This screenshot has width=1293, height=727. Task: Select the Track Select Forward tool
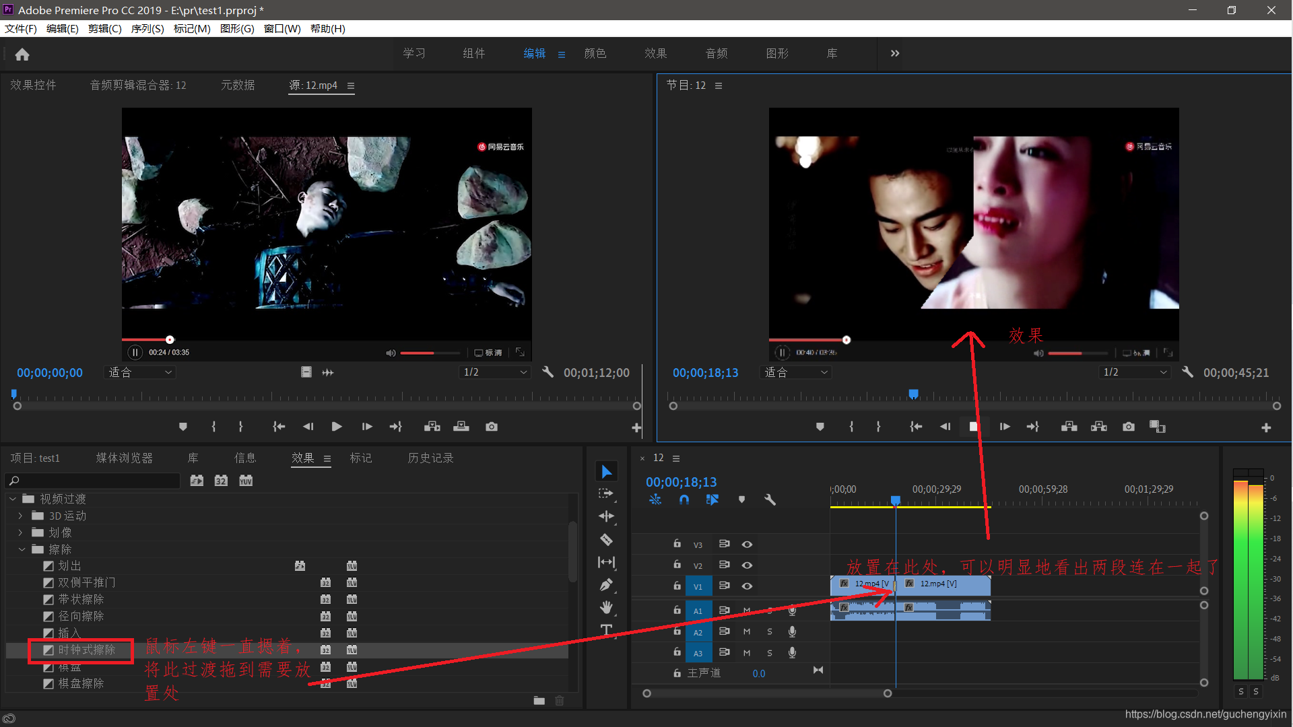[x=606, y=493]
